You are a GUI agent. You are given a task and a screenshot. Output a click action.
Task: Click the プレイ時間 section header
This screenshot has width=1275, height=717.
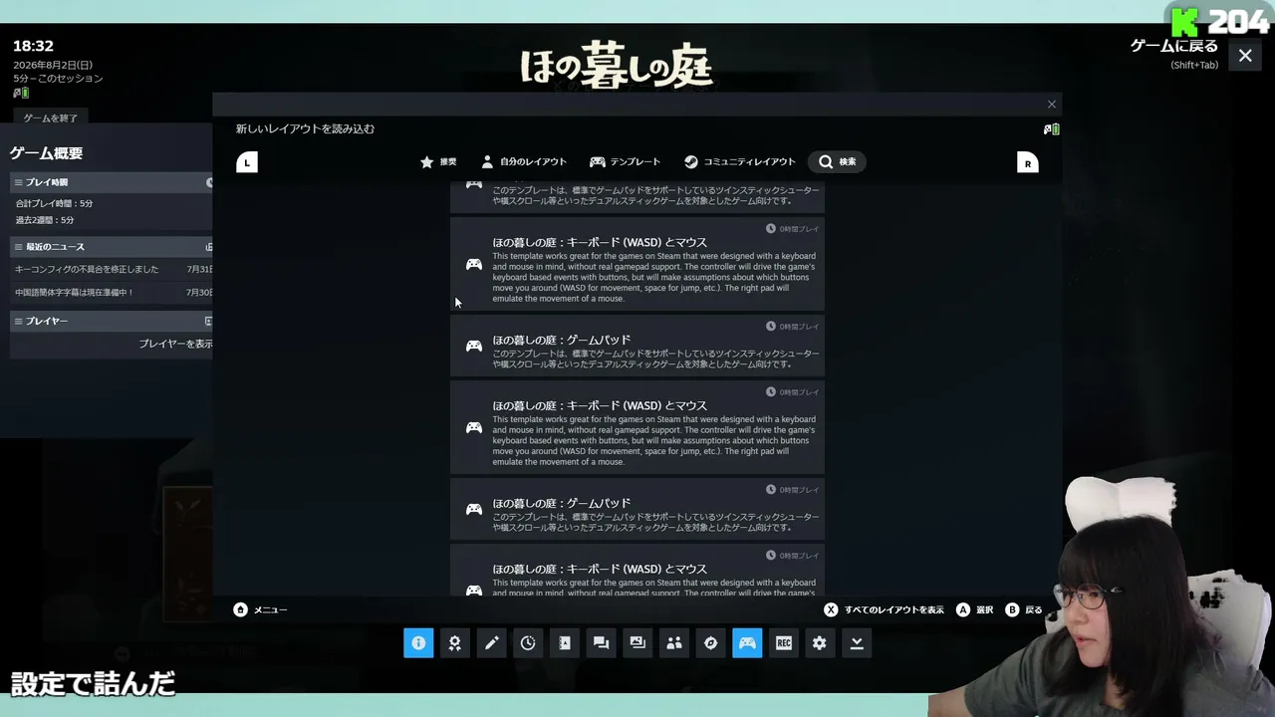[111, 182]
